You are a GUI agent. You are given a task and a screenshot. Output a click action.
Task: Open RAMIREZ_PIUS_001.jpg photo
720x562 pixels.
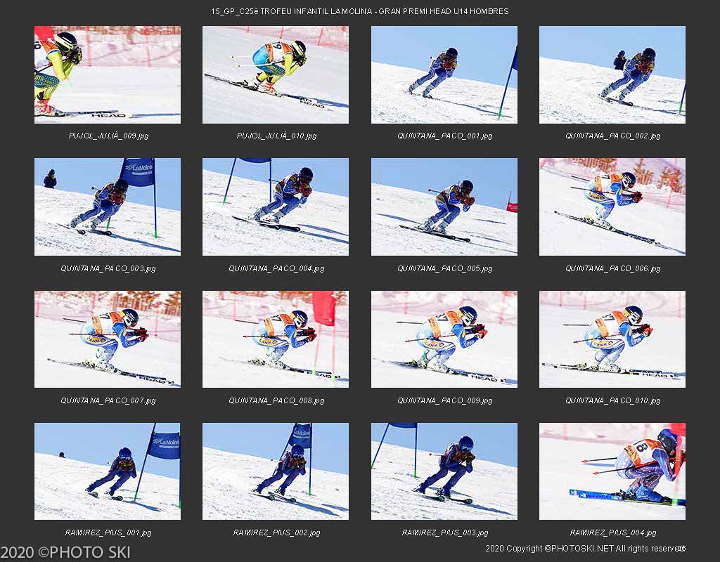click(108, 471)
